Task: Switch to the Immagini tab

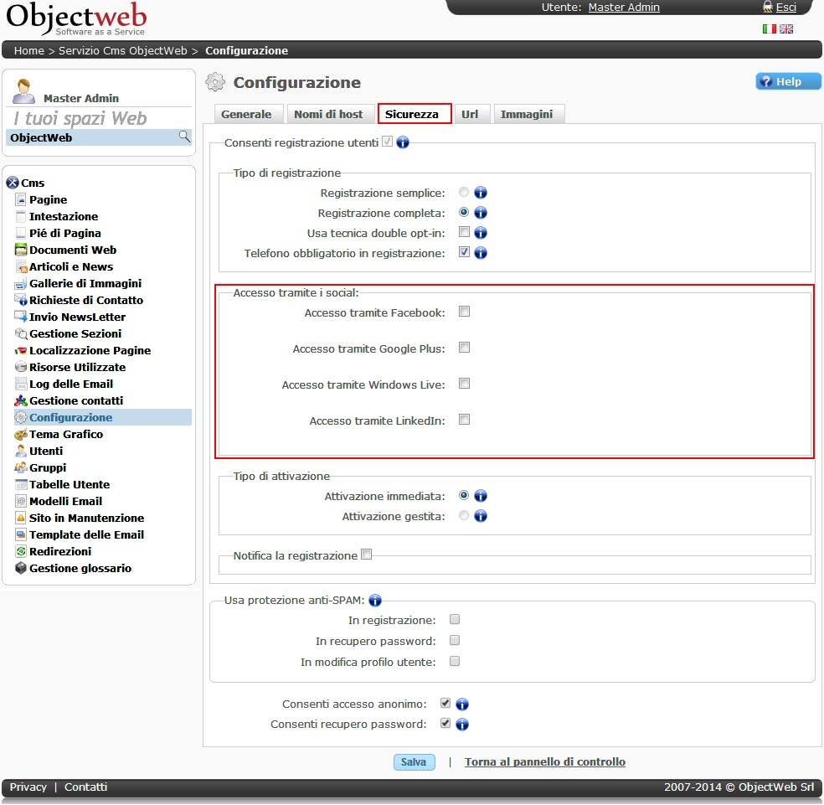Action: tap(527, 114)
